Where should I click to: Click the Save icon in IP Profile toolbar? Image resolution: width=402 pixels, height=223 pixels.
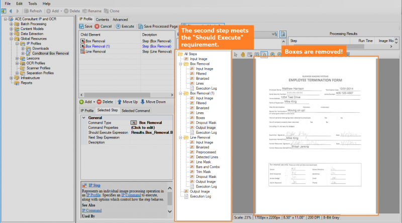tap(82, 26)
